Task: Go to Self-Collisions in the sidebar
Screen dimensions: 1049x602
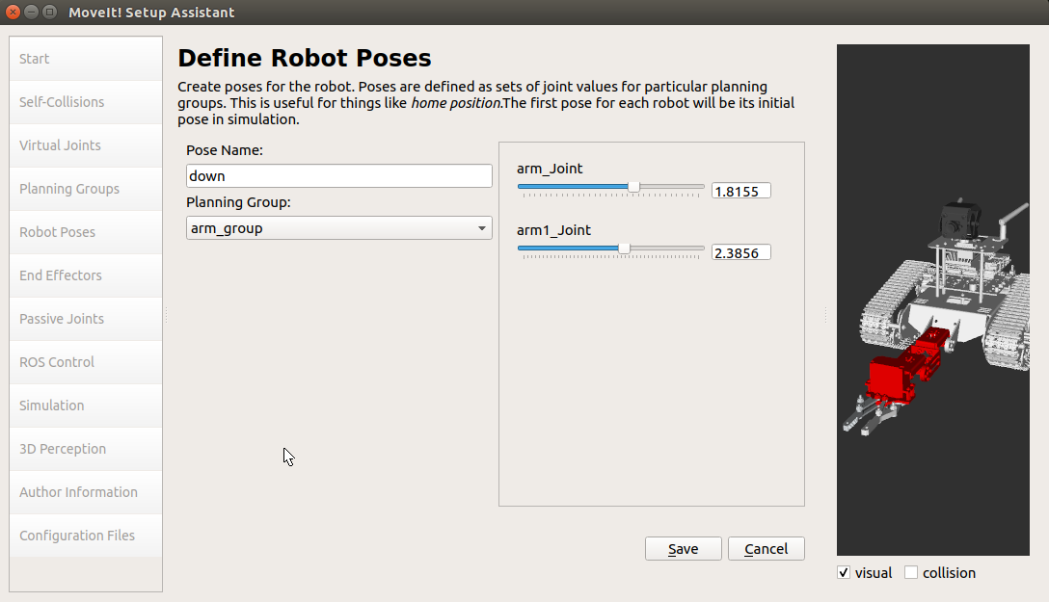Action: [x=86, y=102]
